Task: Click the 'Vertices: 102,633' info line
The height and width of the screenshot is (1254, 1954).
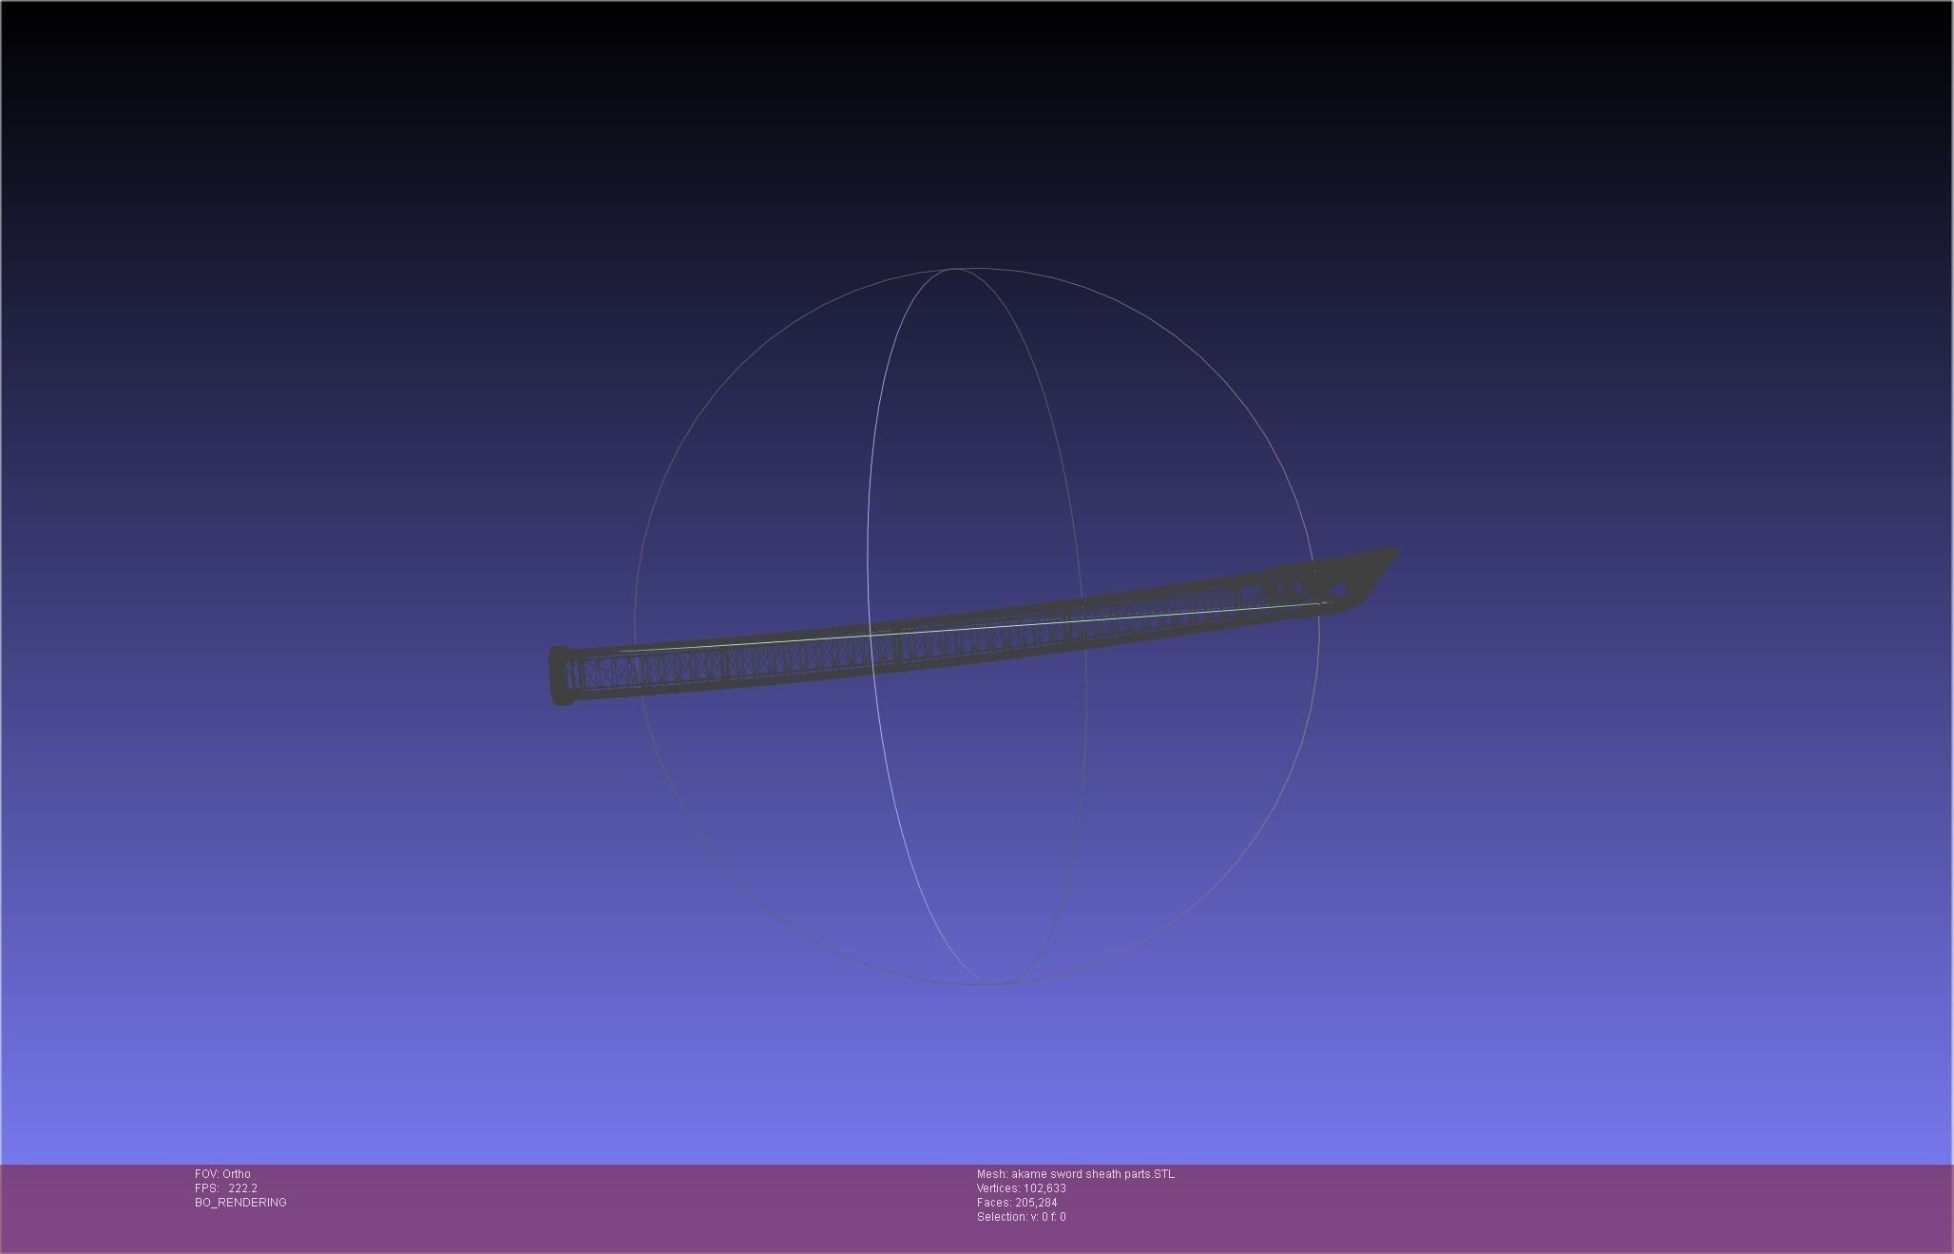Action: [x=1022, y=1188]
